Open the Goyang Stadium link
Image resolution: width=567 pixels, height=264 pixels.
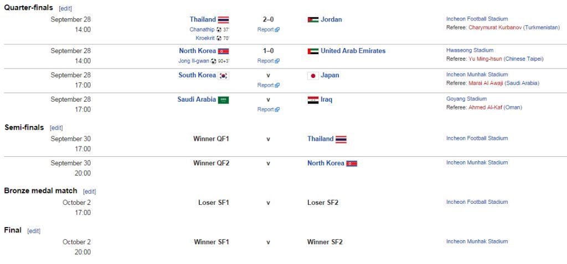pyautogui.click(x=466, y=98)
